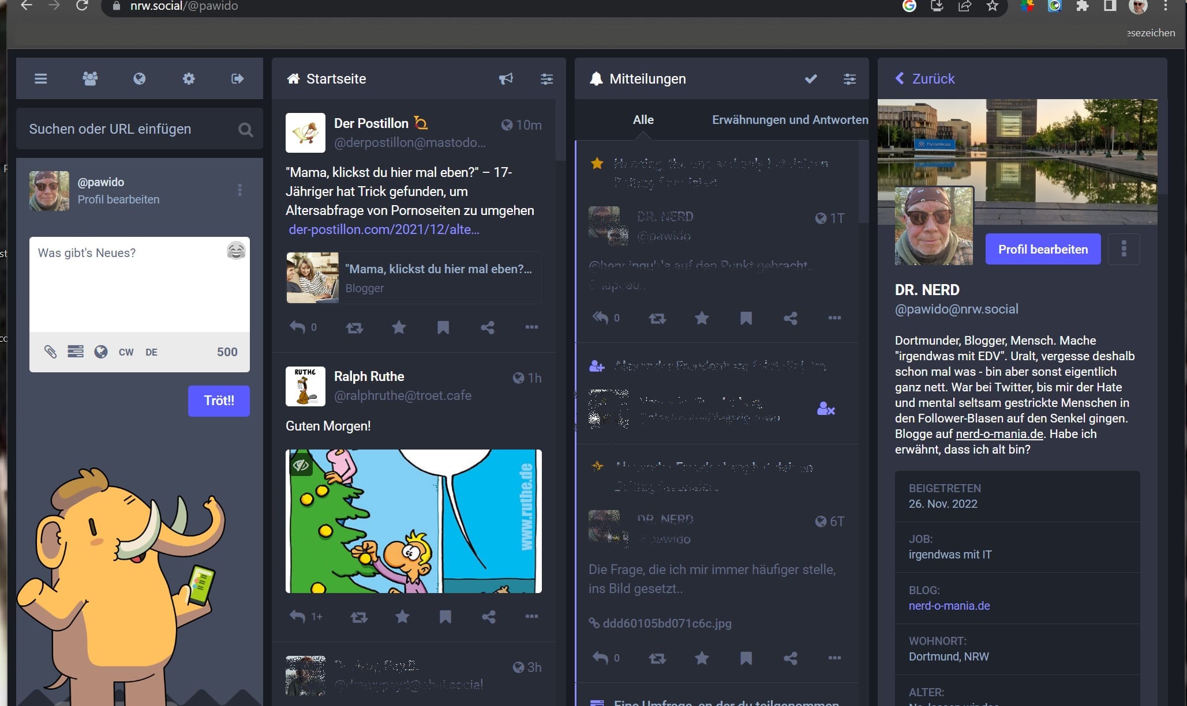This screenshot has height=706, width=1187.
Task: Favourite the 6T DR. NERD notification post
Action: 702,658
